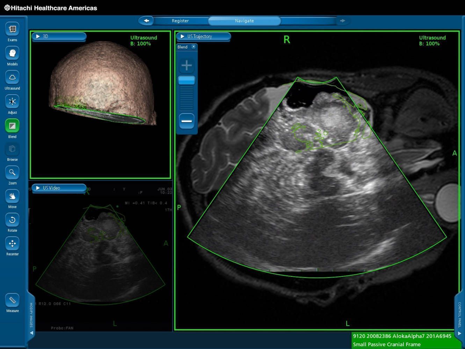Click the Hitachi Healthcare Americas logo
Image resolution: width=465 pixels, height=349 pixels.
[x=51, y=8]
